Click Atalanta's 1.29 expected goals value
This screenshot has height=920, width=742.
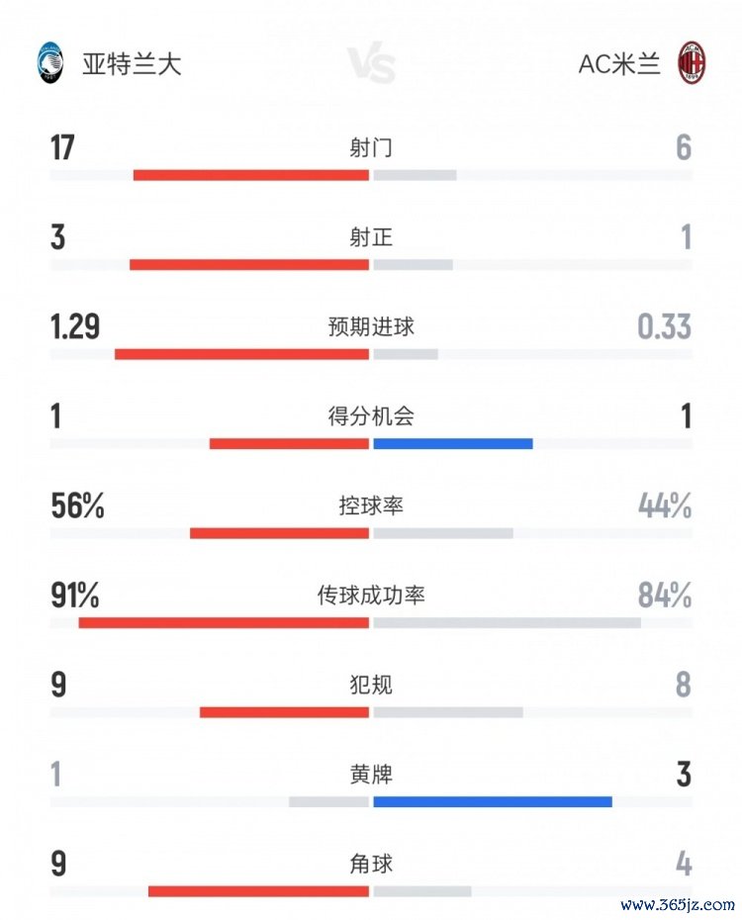point(75,327)
